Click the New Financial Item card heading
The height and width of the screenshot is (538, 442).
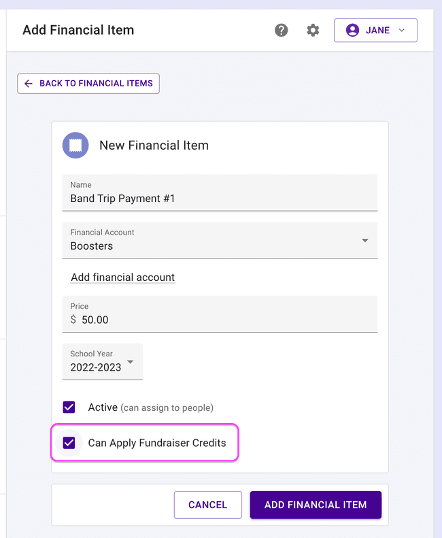click(154, 145)
